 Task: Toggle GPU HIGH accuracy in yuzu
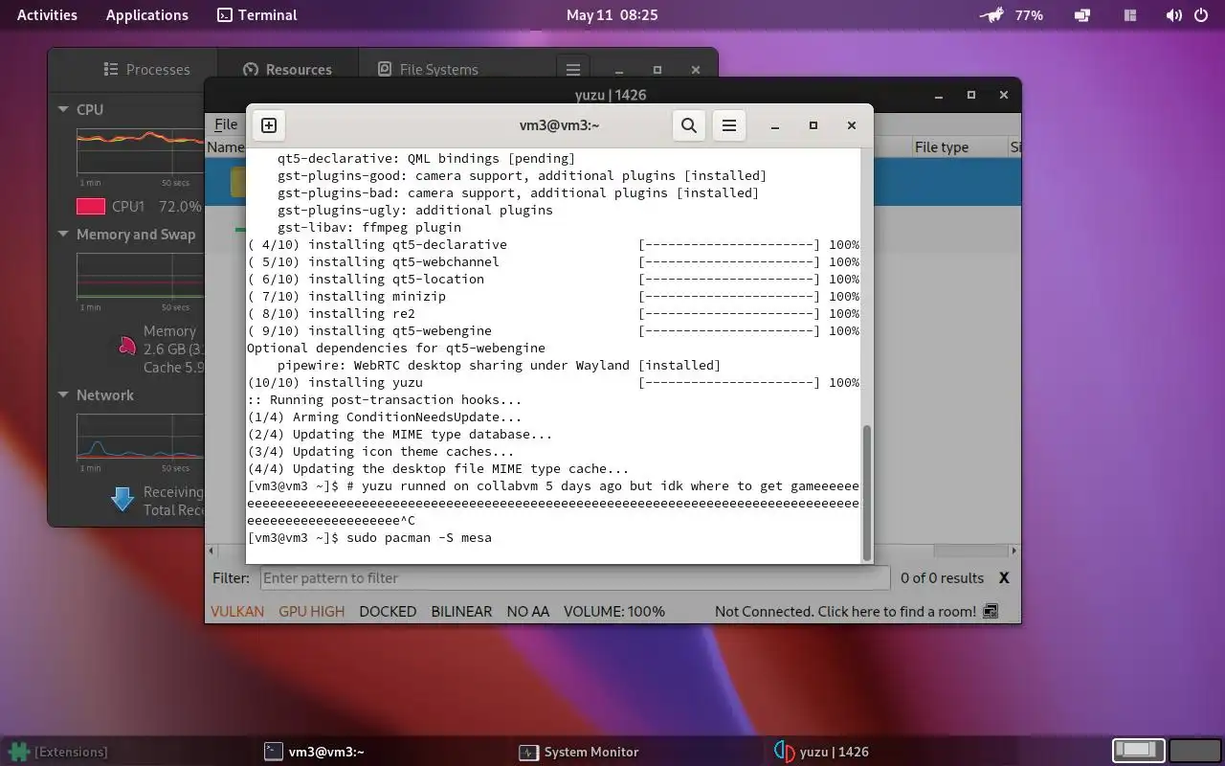click(311, 612)
